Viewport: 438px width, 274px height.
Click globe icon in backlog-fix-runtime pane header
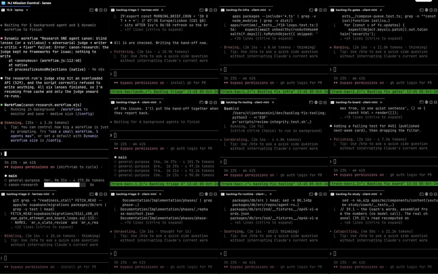(316, 194)
